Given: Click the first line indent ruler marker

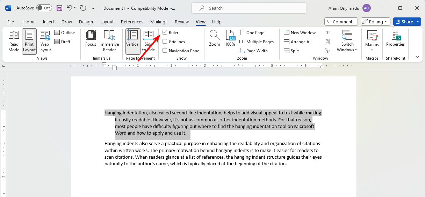Looking at the screenshot, I should [104, 64].
